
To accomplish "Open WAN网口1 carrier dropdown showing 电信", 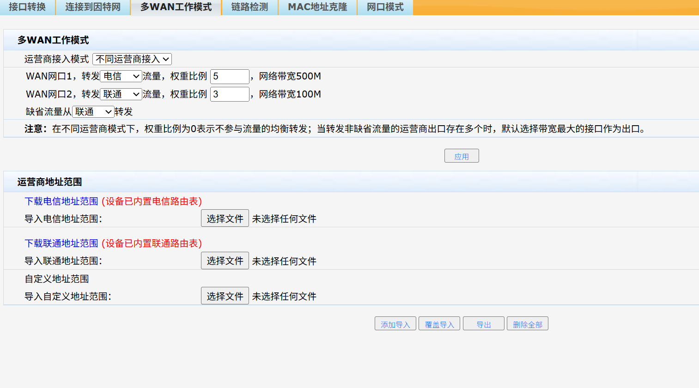I will pyautogui.click(x=121, y=76).
